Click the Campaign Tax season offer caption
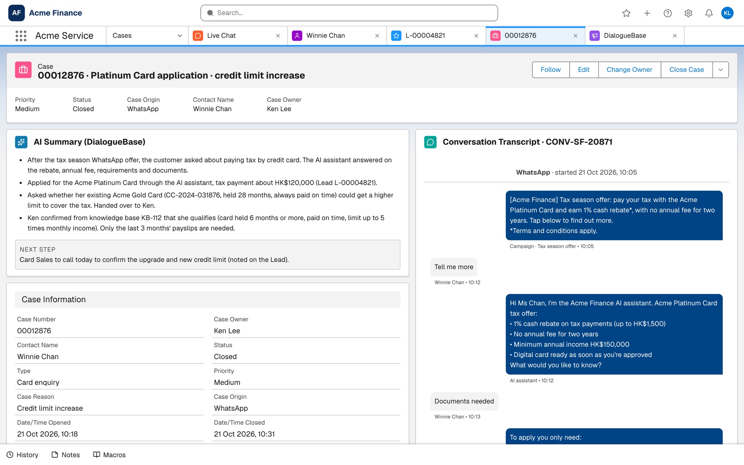744x465 pixels. 552,246
